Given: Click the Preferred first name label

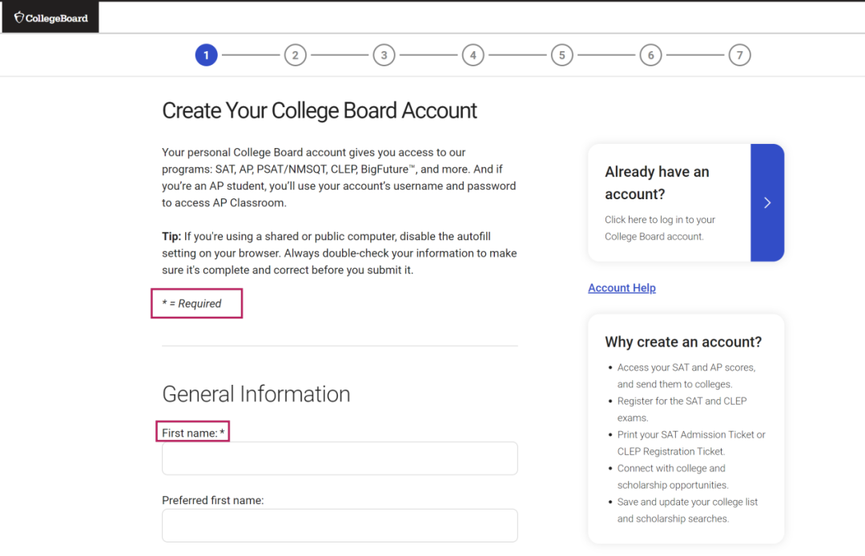Looking at the screenshot, I should click(213, 500).
